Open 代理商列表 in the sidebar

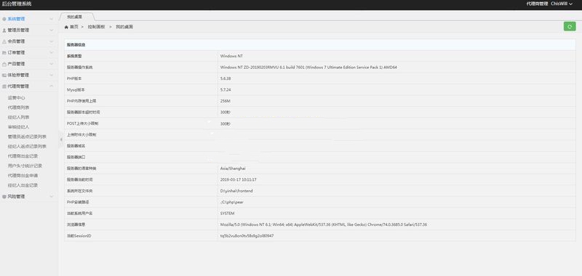click(x=19, y=107)
